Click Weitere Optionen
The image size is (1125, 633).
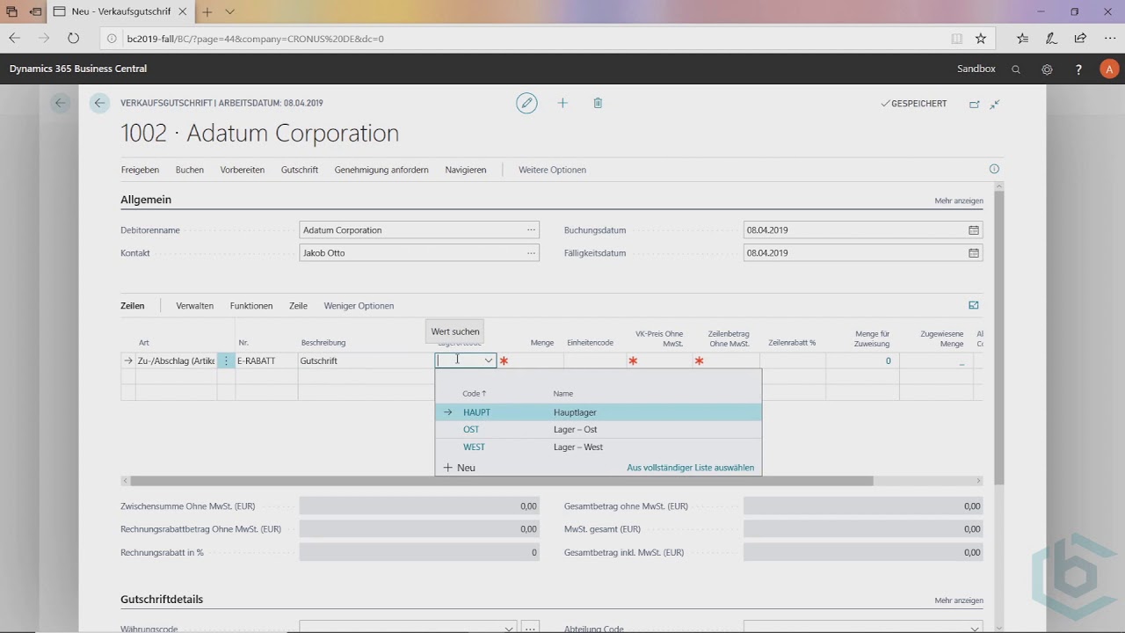[x=552, y=170]
